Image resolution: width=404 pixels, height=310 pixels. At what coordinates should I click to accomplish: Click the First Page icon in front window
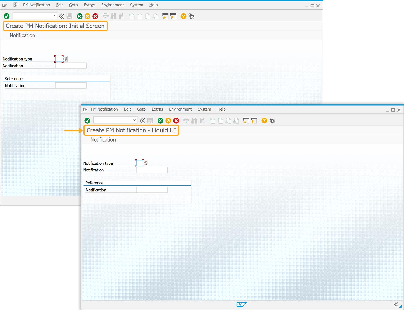[213, 121]
